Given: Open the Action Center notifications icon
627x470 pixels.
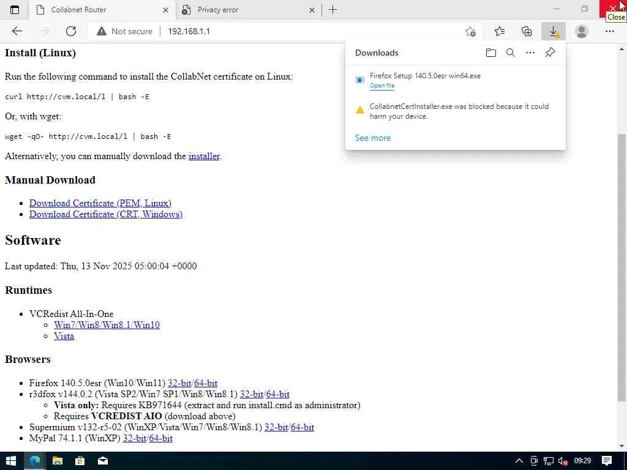Looking at the screenshot, I should point(607,461).
